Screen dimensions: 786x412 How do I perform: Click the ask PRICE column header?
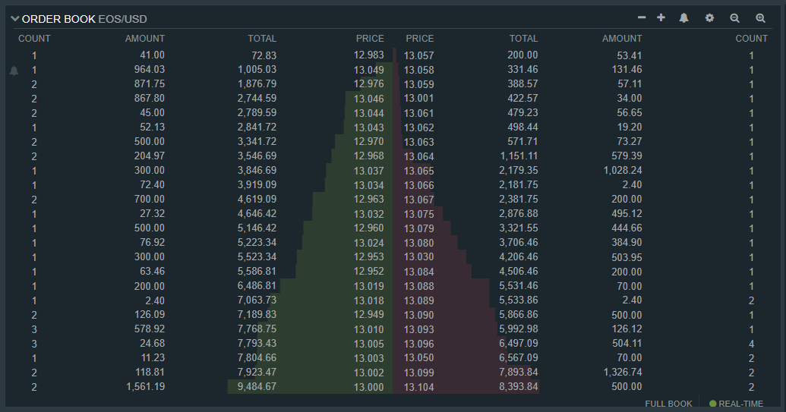click(x=419, y=39)
